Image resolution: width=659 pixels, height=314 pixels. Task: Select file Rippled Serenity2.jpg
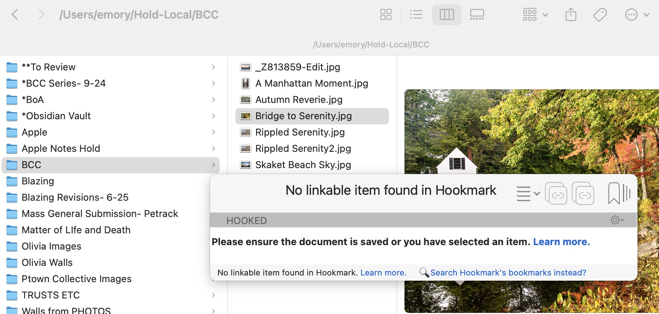point(312,148)
